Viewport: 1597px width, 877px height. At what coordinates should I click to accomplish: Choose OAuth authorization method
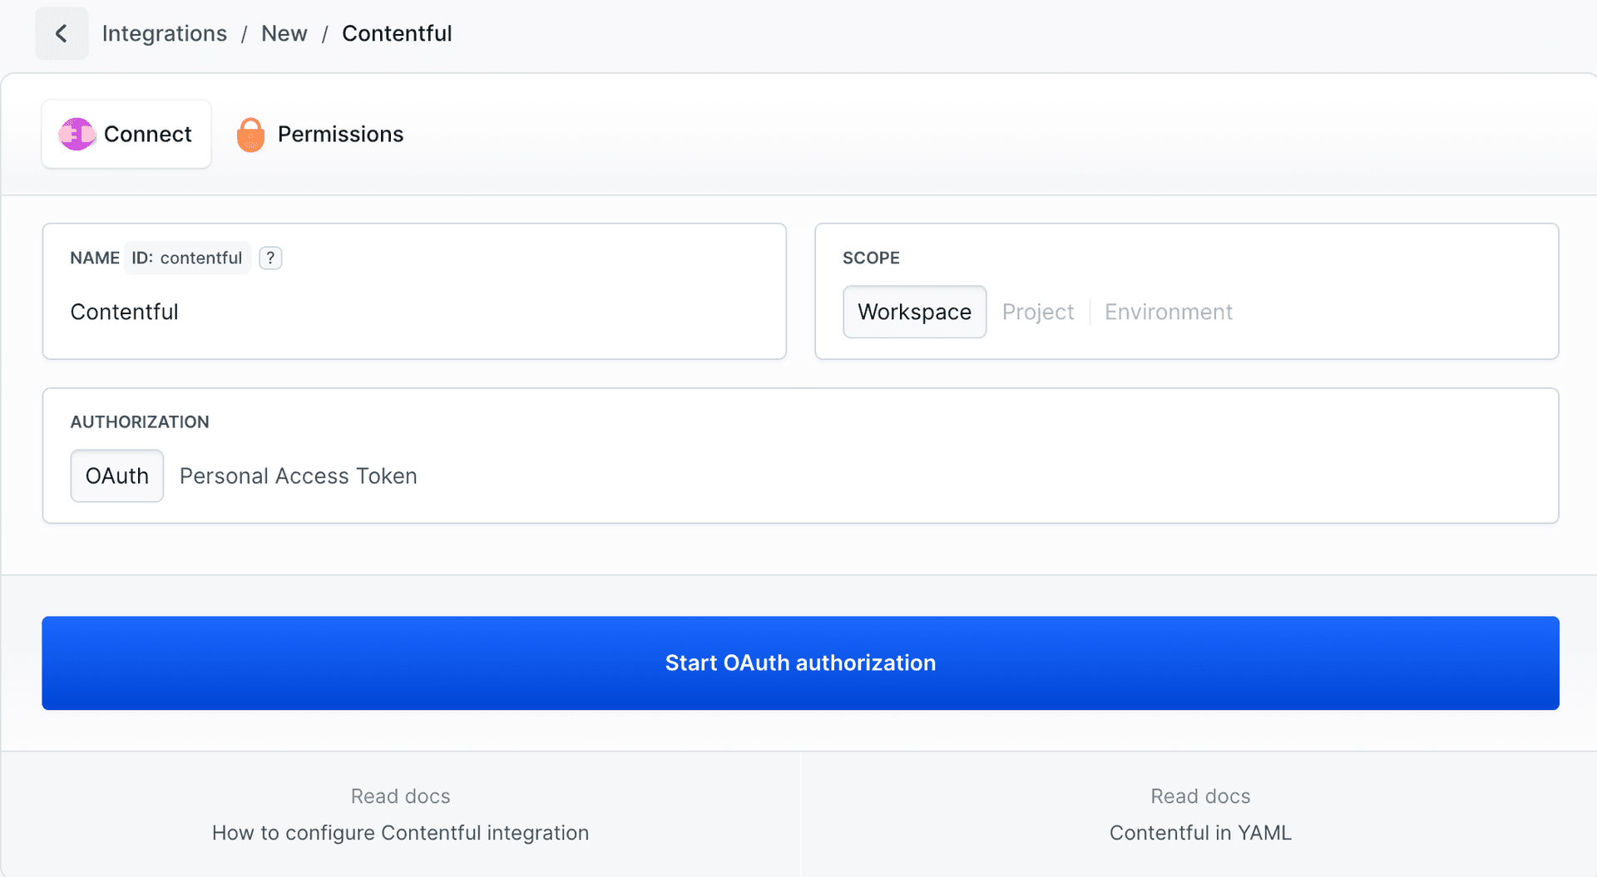[x=117, y=475]
